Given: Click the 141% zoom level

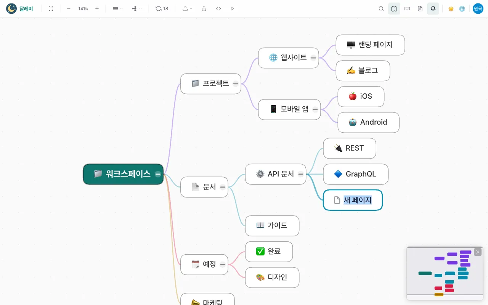Looking at the screenshot, I should pyautogui.click(x=83, y=8).
